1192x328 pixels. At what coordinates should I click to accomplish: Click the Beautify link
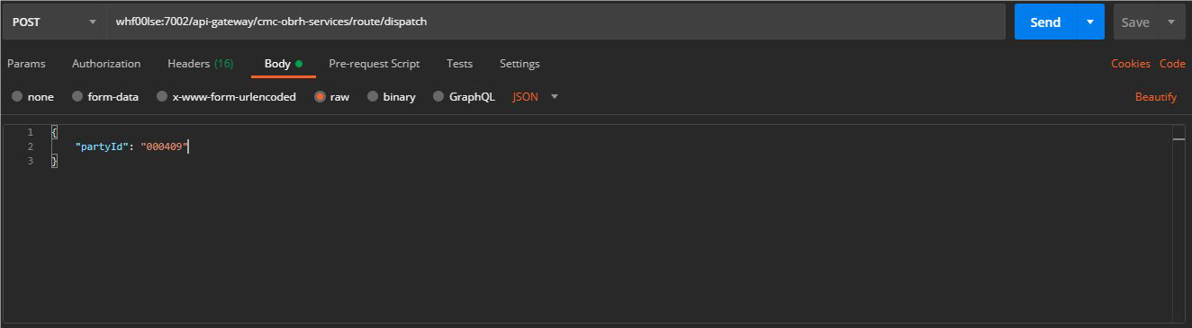click(1156, 97)
